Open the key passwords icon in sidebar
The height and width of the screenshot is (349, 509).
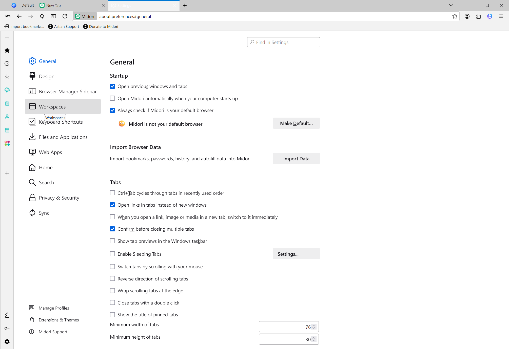click(x=7, y=328)
